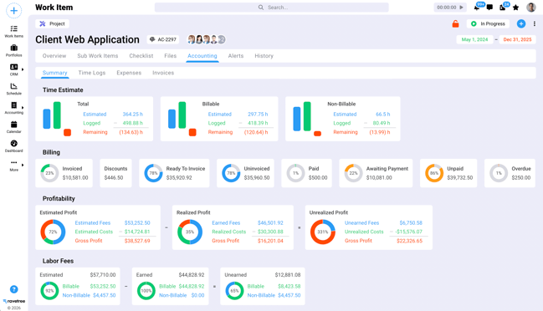Select the Accounting tab
543x311 pixels.
(202, 56)
